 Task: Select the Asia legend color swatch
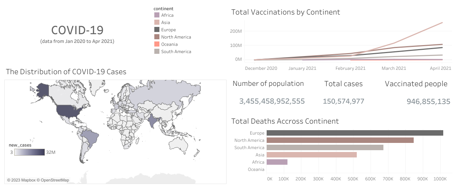(x=157, y=23)
